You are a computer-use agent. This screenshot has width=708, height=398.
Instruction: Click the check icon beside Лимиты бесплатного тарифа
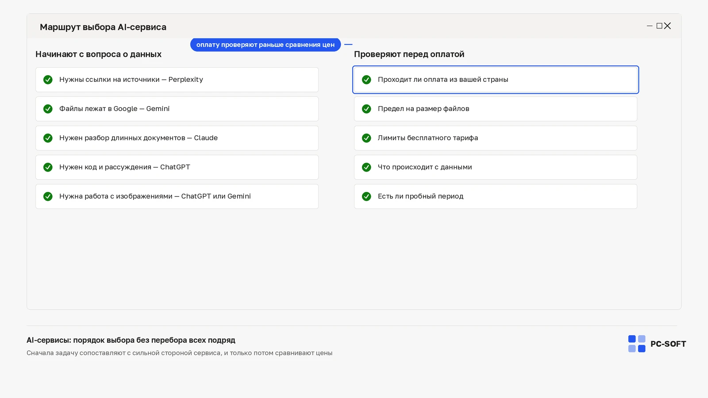coord(366,138)
